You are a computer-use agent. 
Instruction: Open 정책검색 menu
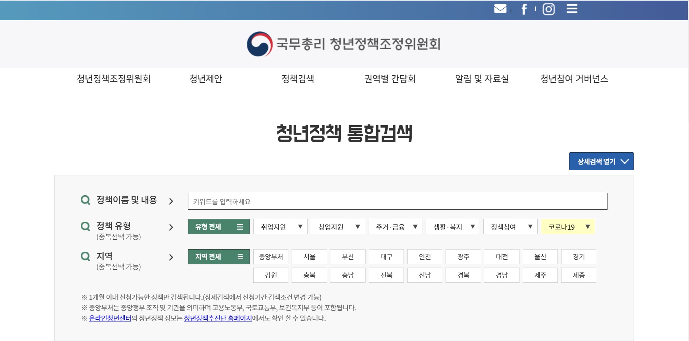(298, 79)
